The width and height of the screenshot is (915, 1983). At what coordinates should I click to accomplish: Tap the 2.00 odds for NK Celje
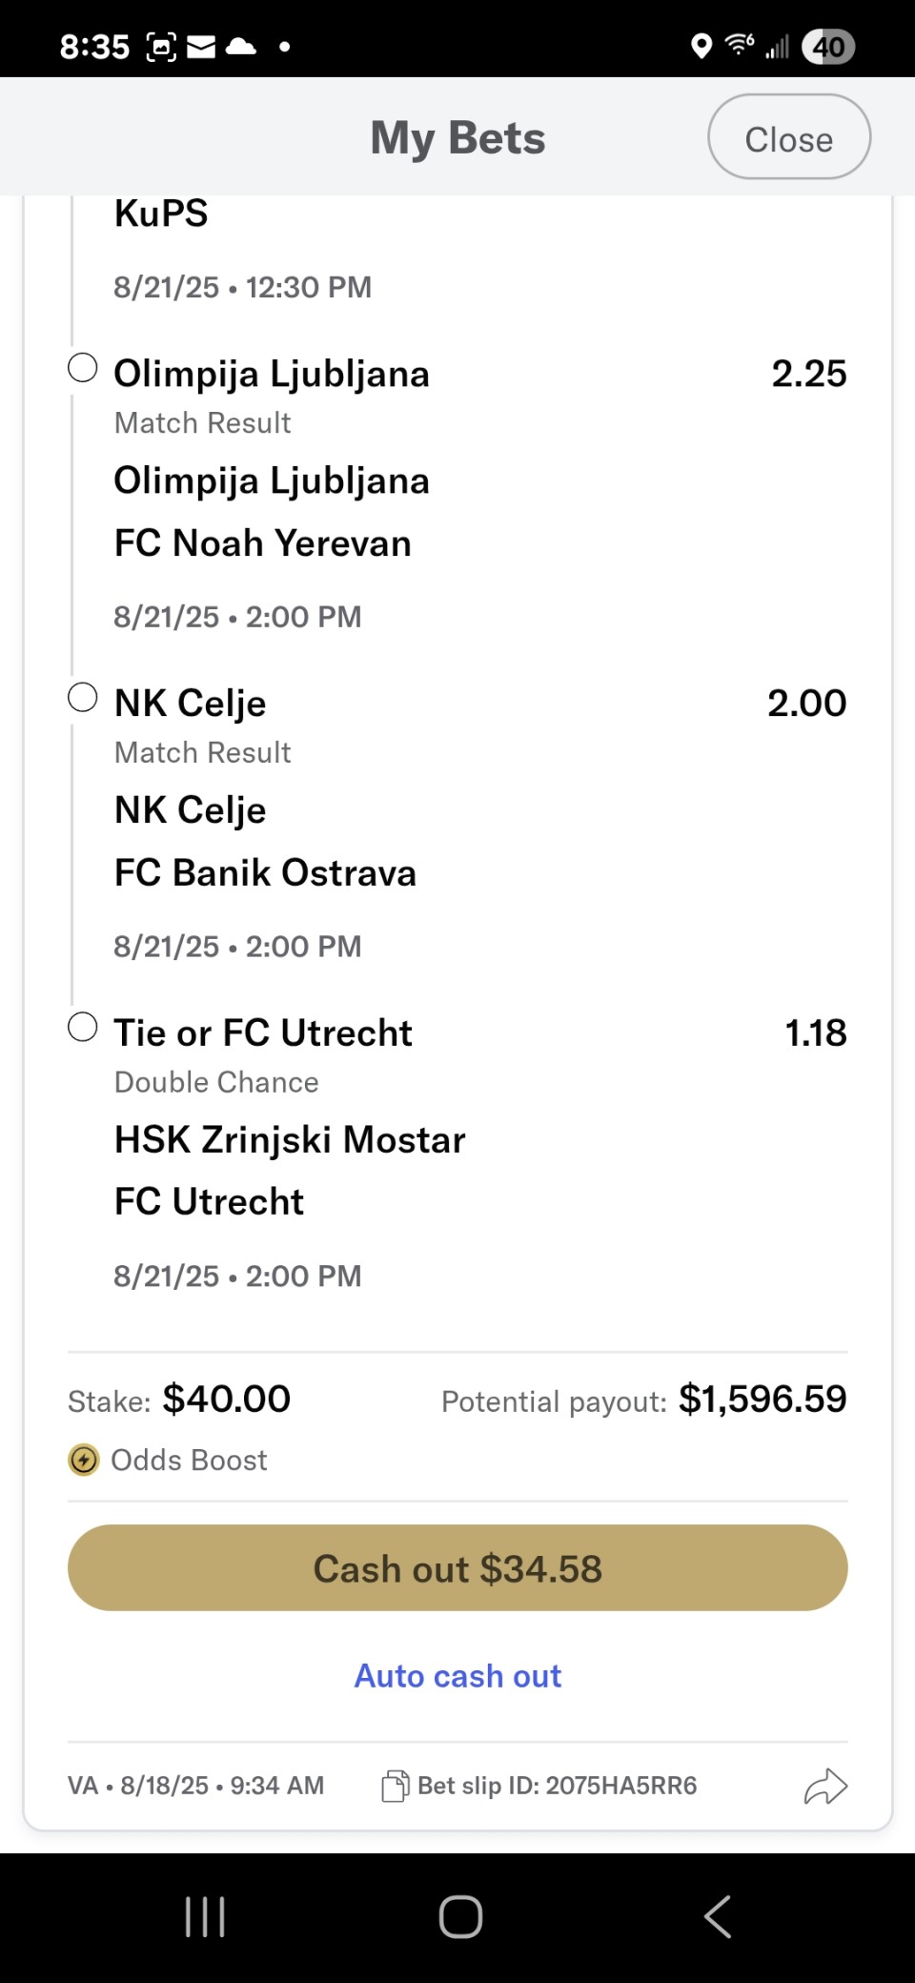tap(806, 704)
